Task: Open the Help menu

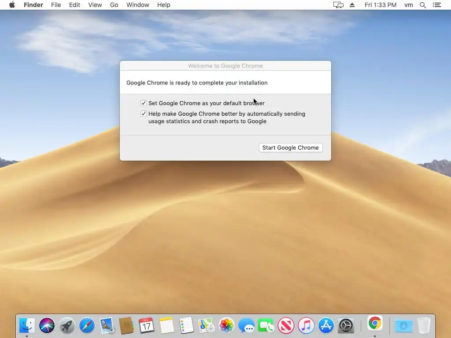Action: [x=164, y=5]
